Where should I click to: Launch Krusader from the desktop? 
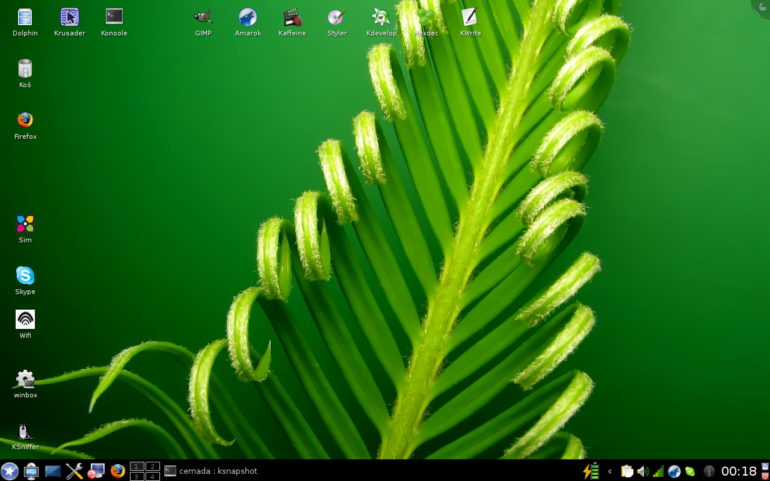[70, 17]
